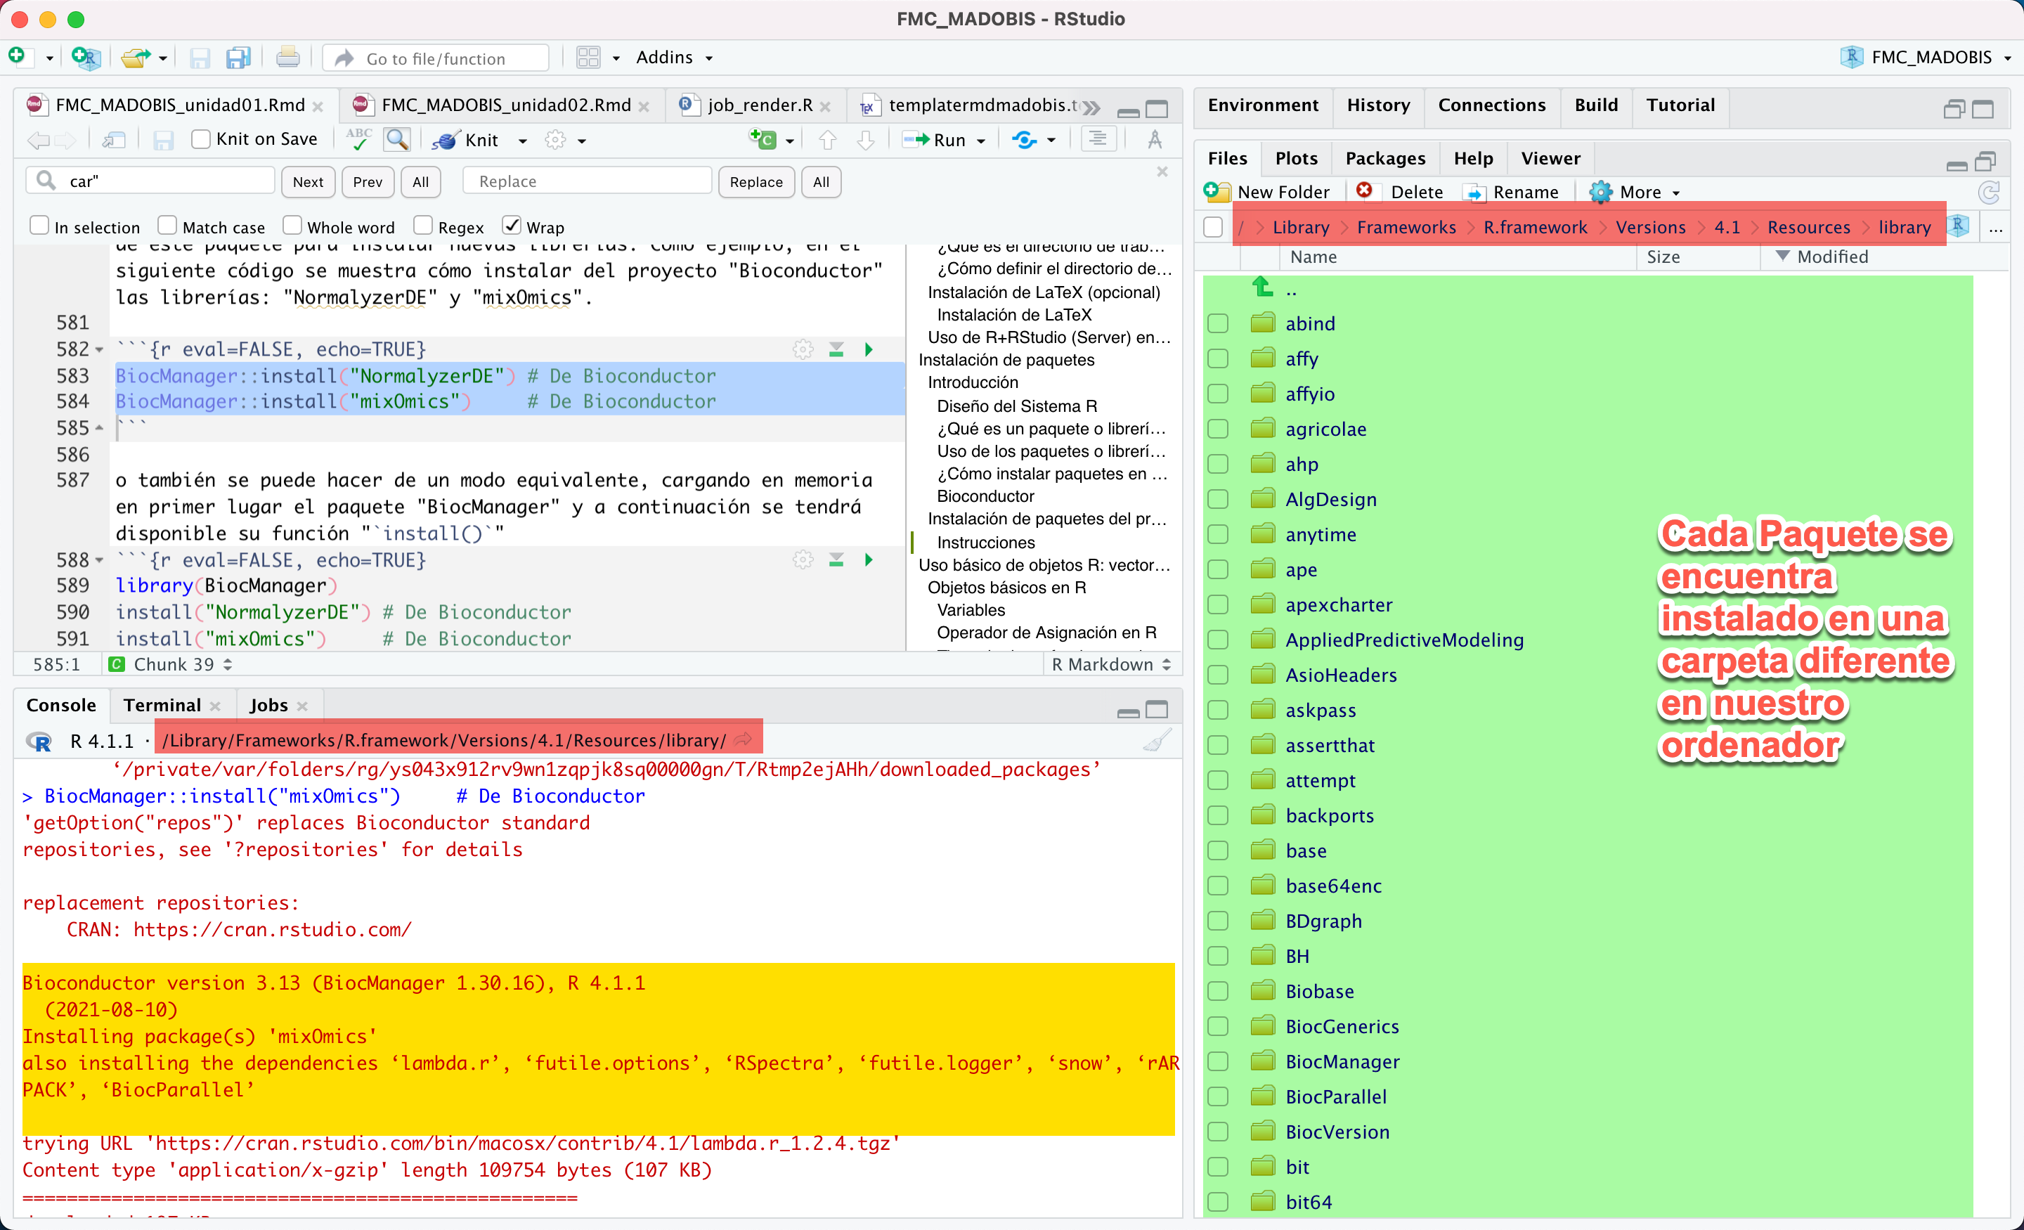The height and width of the screenshot is (1230, 2024).
Task: Go to next chunk down arrow
Action: pos(865,141)
